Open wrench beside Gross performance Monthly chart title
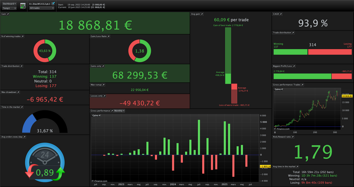This screenshot has height=187, width=354. click(x=112, y=111)
